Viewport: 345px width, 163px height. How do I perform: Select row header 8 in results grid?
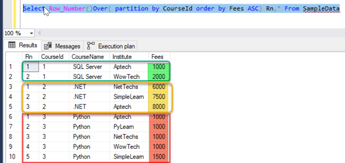point(14,137)
